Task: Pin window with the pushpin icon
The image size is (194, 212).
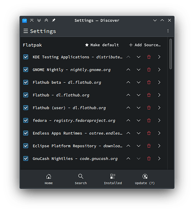Action: click(x=53, y=20)
